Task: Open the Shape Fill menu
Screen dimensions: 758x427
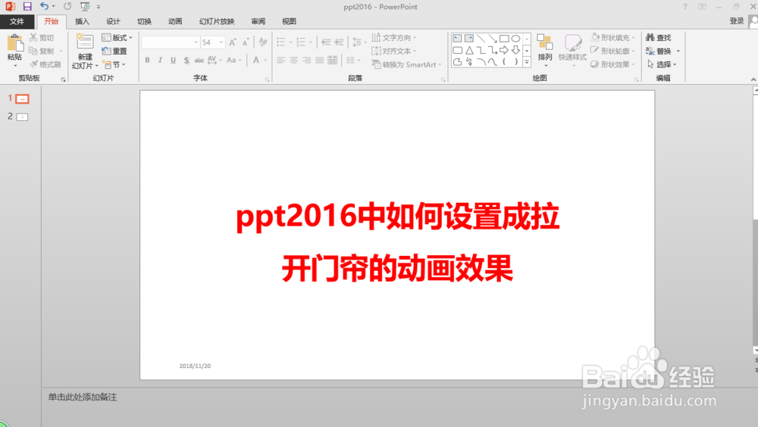Action: pyautogui.click(x=613, y=38)
